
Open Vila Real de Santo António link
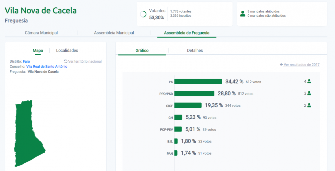tap(47, 67)
